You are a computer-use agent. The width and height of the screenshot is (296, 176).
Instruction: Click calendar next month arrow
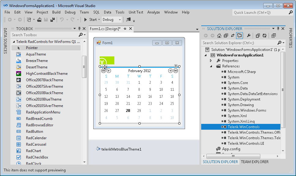(170, 71)
